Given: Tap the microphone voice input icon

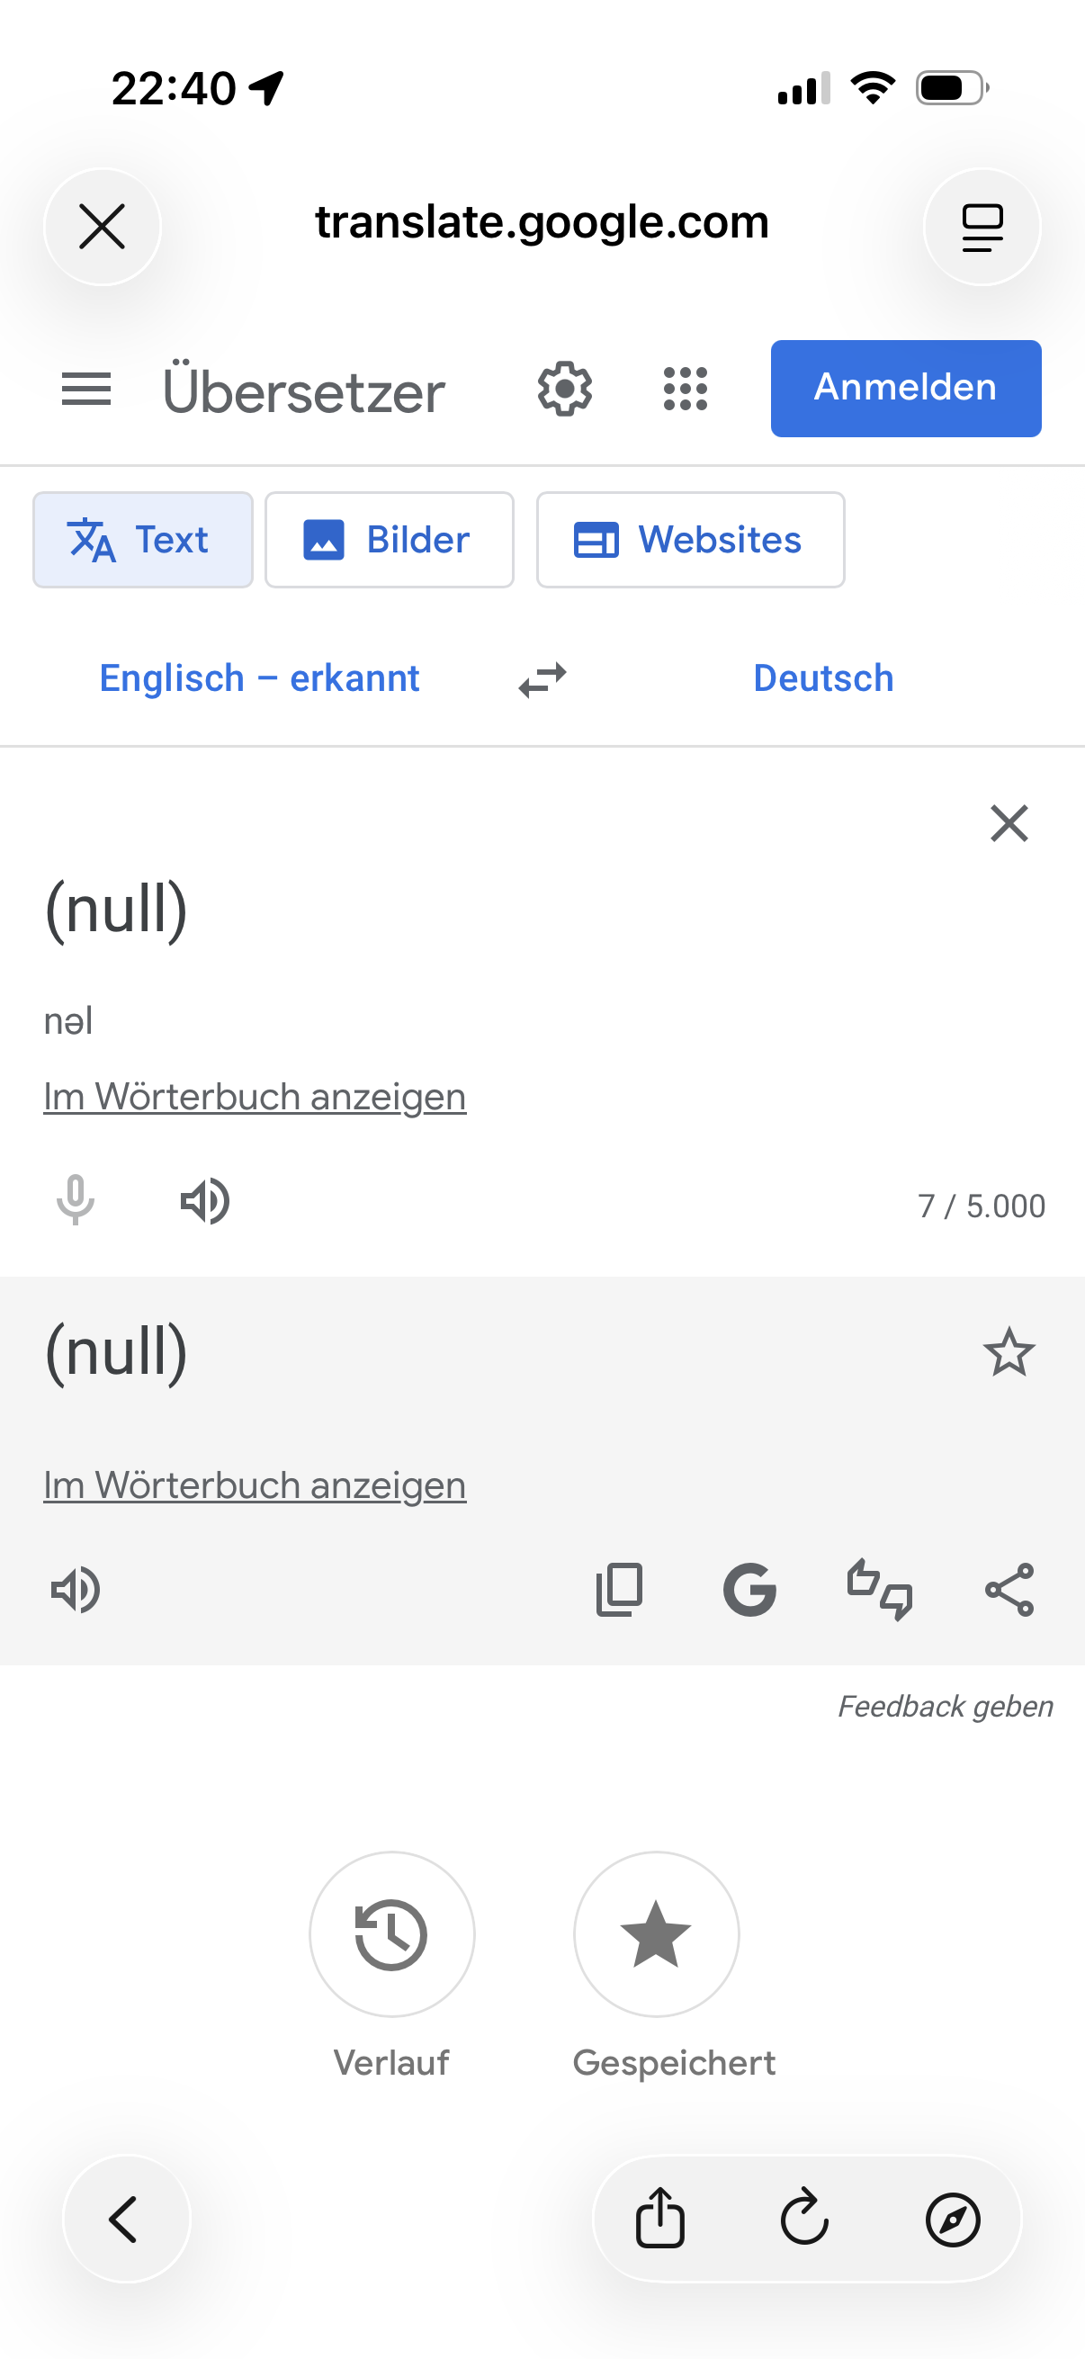Looking at the screenshot, I should 75,1200.
